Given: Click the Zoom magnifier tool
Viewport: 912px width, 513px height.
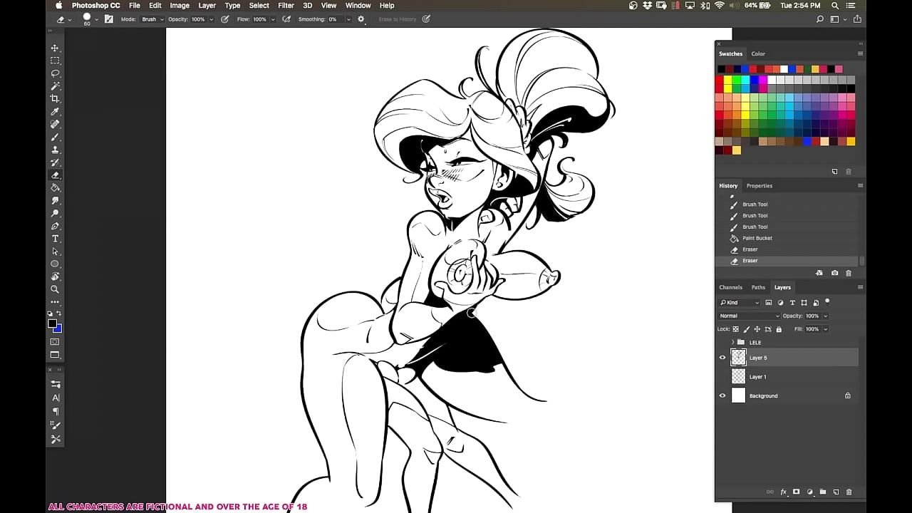Looking at the screenshot, I should 55,289.
